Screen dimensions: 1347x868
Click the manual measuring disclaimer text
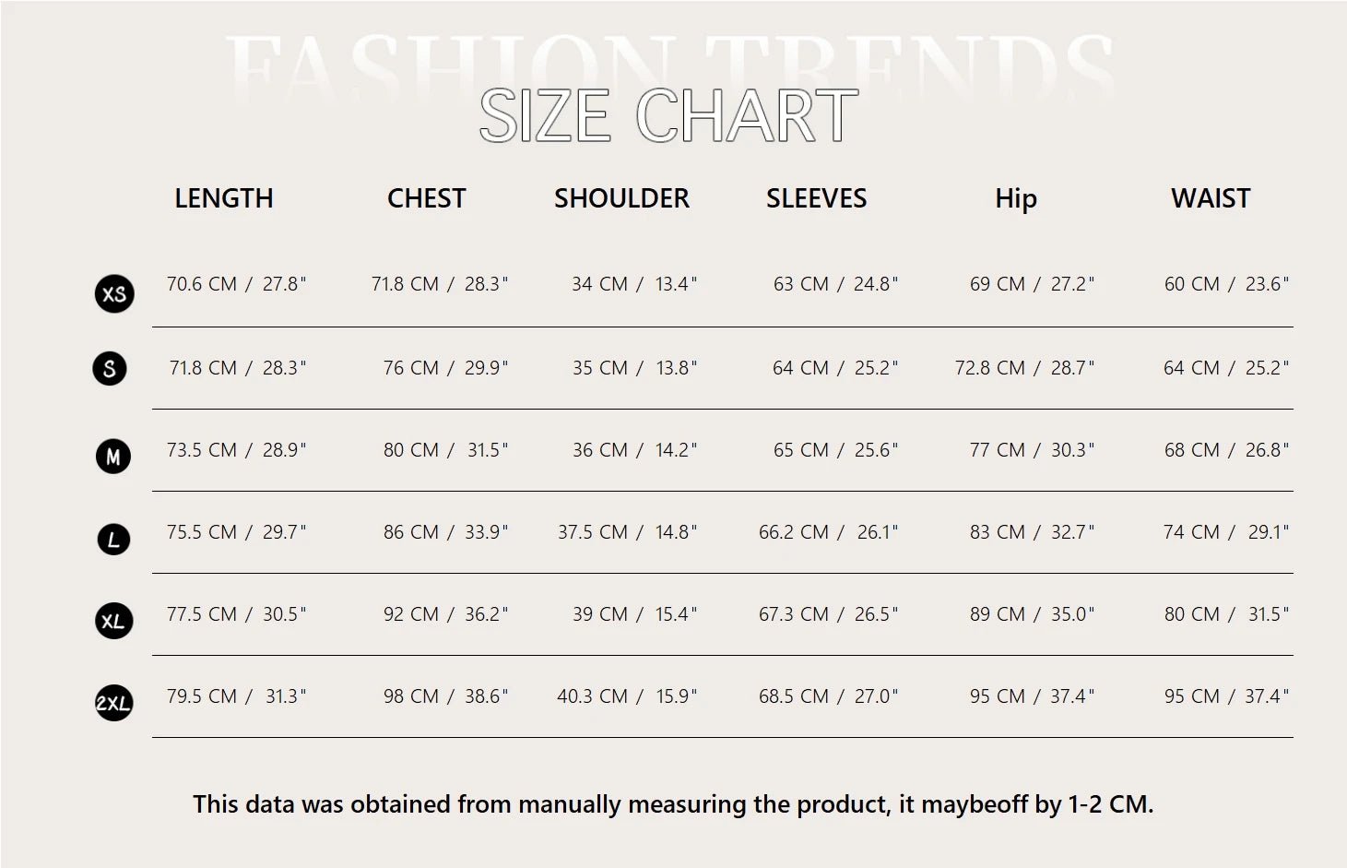click(x=673, y=804)
